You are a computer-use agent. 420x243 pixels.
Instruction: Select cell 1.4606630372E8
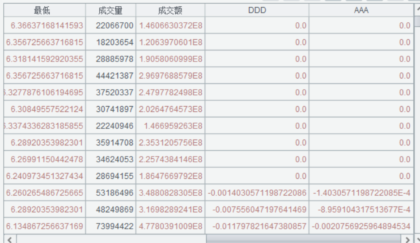170,25
